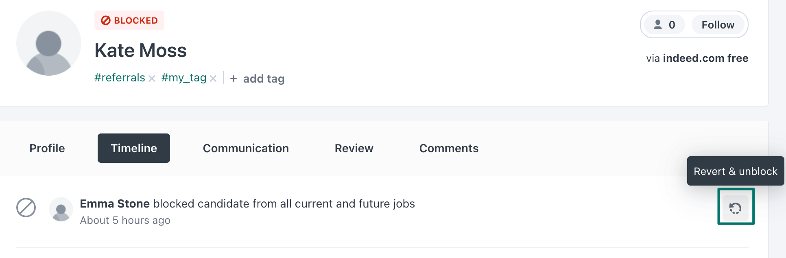
Task: Click the revert arrow inside the green highlight box
Action: pos(735,208)
